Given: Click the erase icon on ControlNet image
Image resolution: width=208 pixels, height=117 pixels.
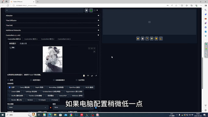Looking at the screenshot, I should [x=92, y=48].
